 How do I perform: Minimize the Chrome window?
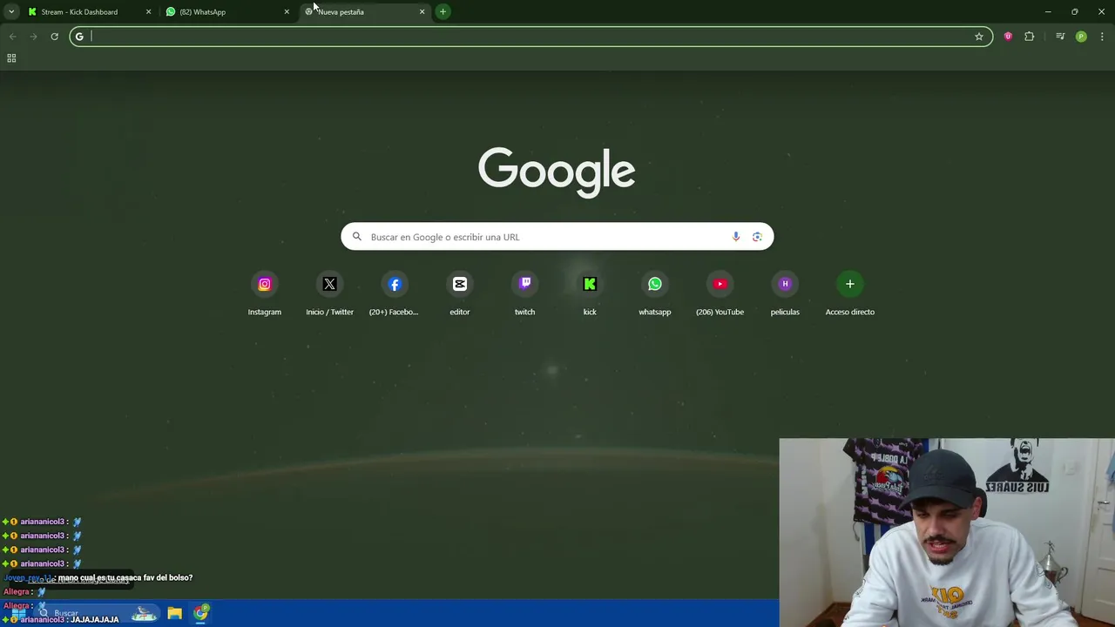pos(1048,12)
